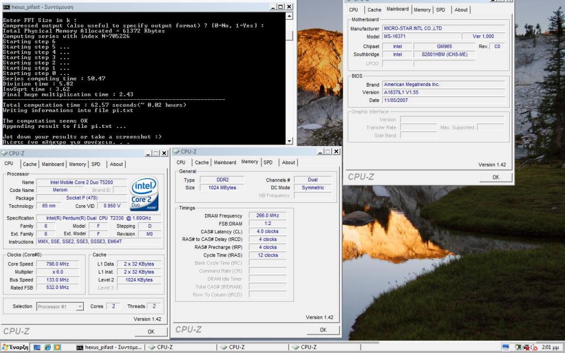Screen dimensions: 565x353
Task: Click the Chipset value GM965
Action: point(444,46)
